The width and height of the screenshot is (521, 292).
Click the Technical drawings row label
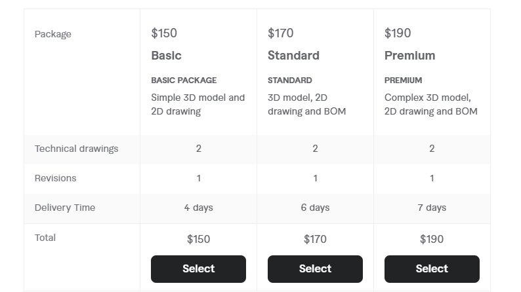tap(76, 149)
